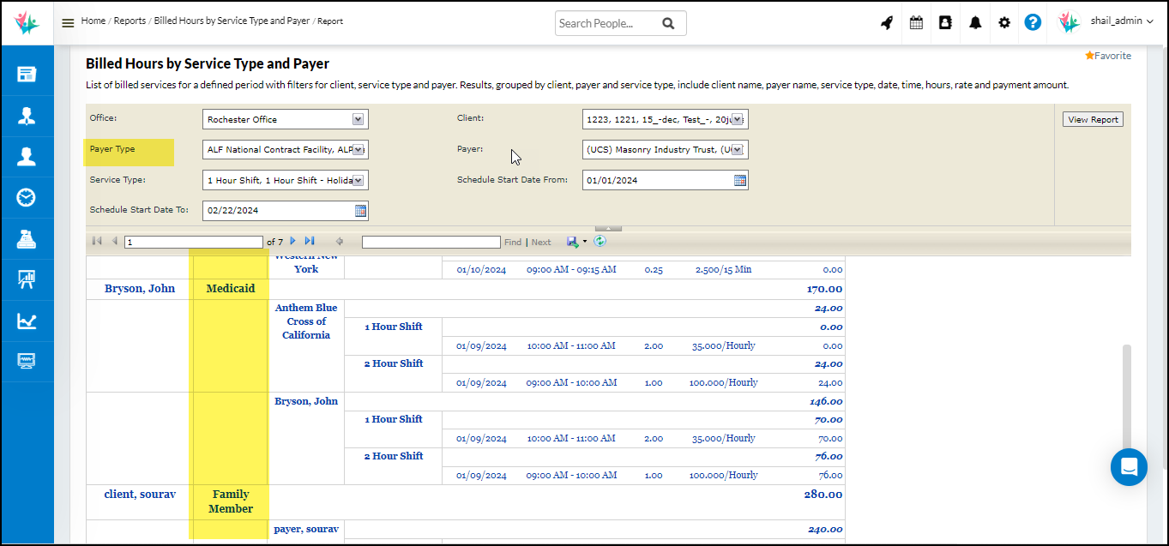Open the contacts address book icon
1169x546 pixels.
pyautogui.click(x=945, y=23)
